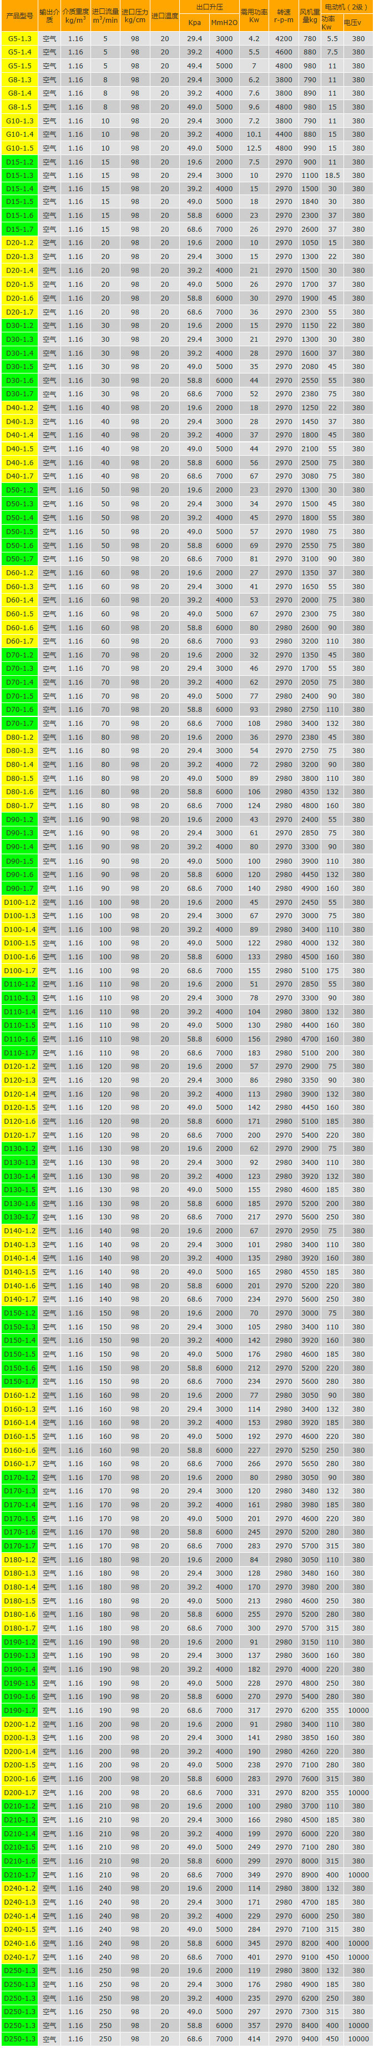Select the D110-1.2 model cell
The width and height of the screenshot is (374, 2048).
pos(20,984)
